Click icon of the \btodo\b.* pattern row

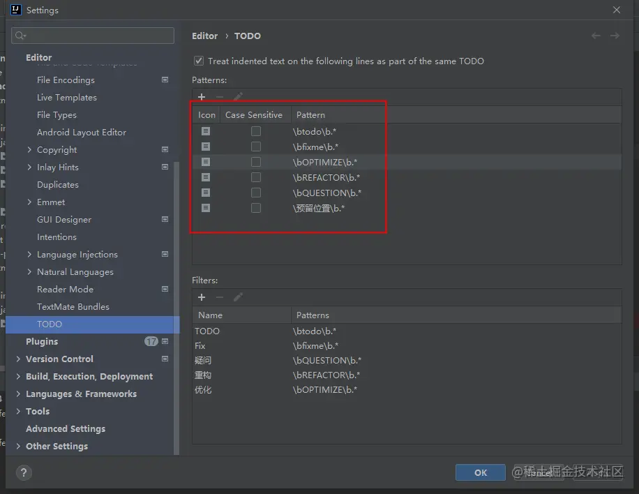206,131
